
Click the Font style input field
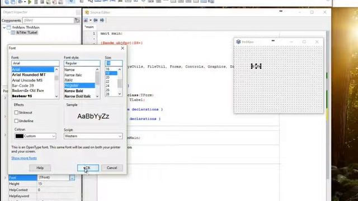click(82, 63)
